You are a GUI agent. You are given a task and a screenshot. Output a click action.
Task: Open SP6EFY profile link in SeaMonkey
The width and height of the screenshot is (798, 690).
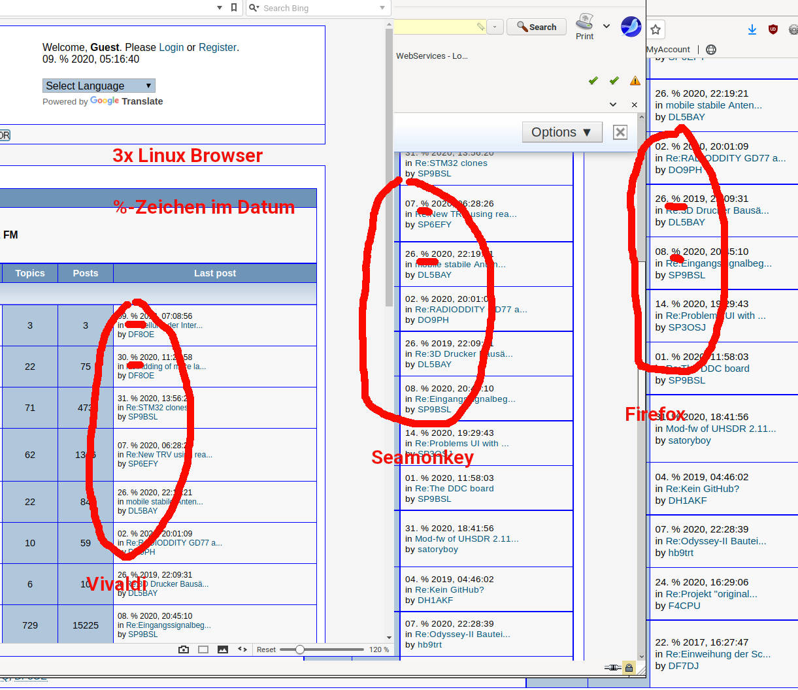pyautogui.click(x=435, y=224)
